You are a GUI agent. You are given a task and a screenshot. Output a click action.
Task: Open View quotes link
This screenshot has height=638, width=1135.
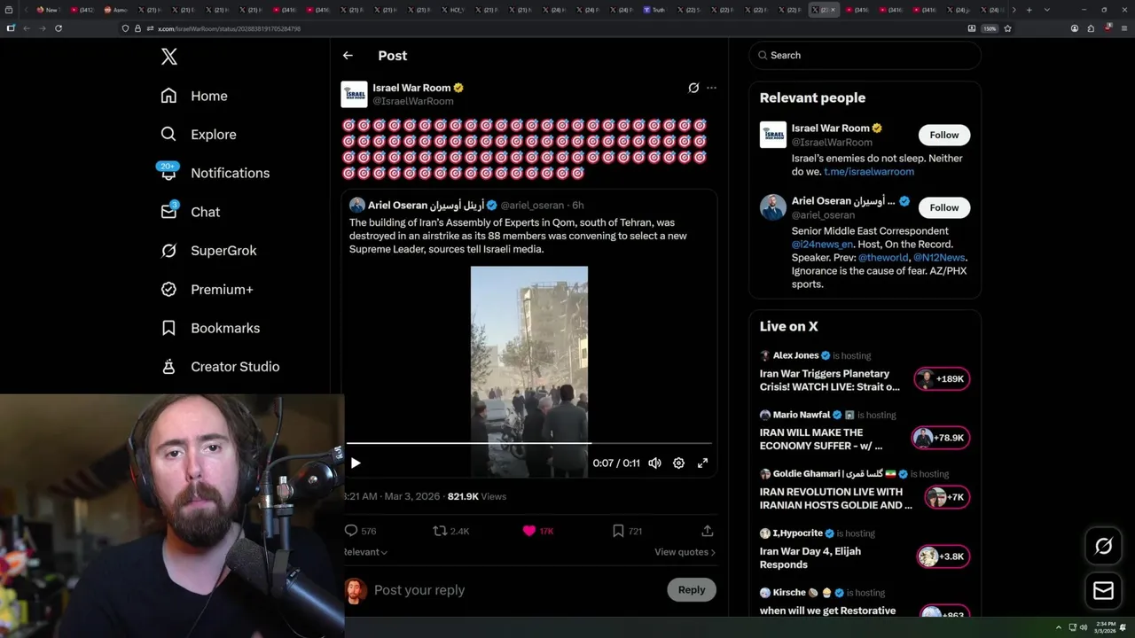(685, 552)
